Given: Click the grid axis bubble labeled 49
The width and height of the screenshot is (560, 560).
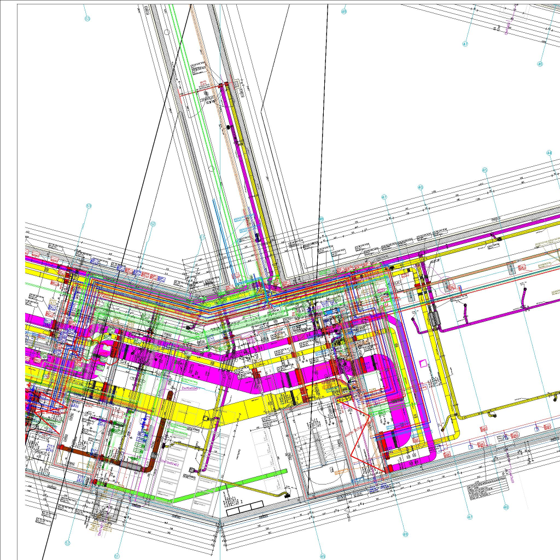Looking at the screenshot, I should coord(323,556).
